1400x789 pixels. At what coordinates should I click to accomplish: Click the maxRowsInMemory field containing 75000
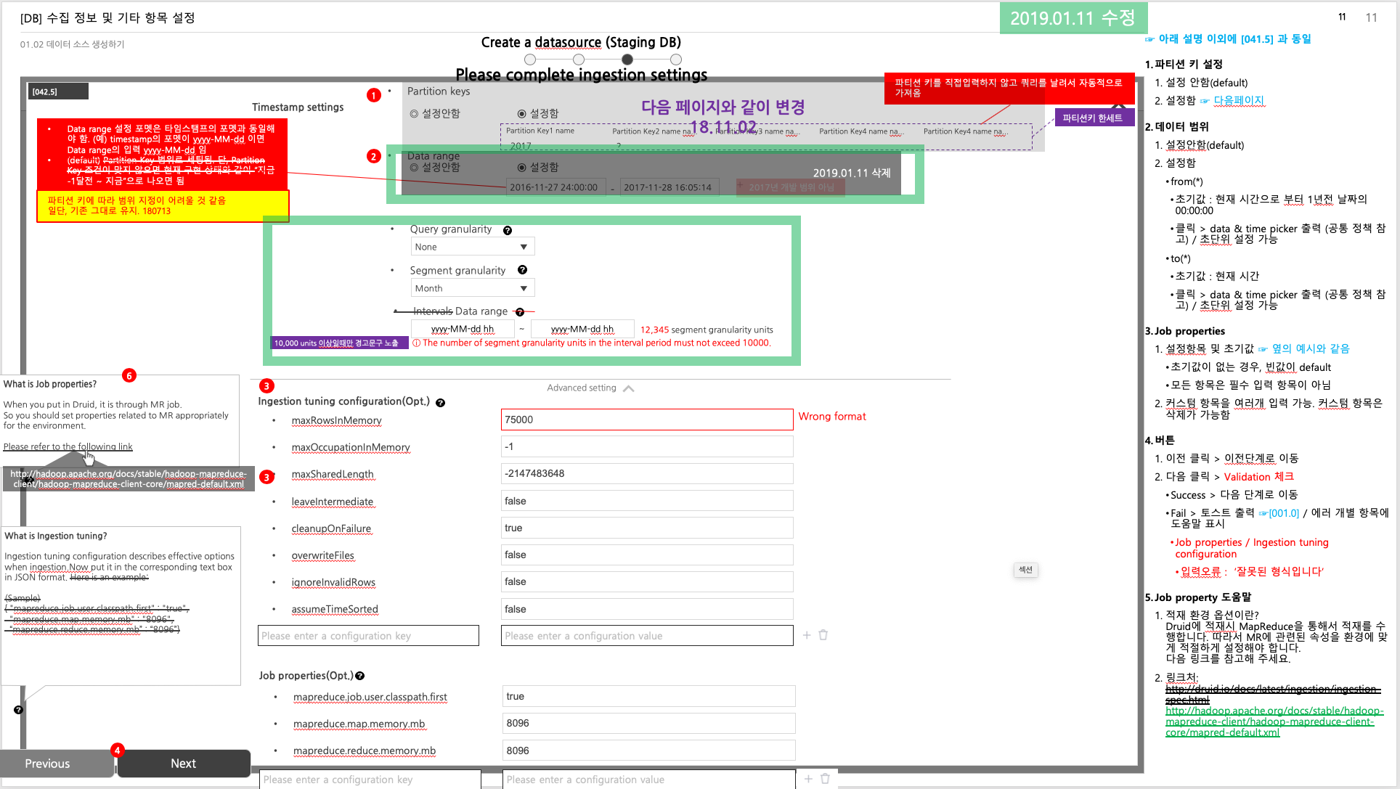[x=647, y=420]
